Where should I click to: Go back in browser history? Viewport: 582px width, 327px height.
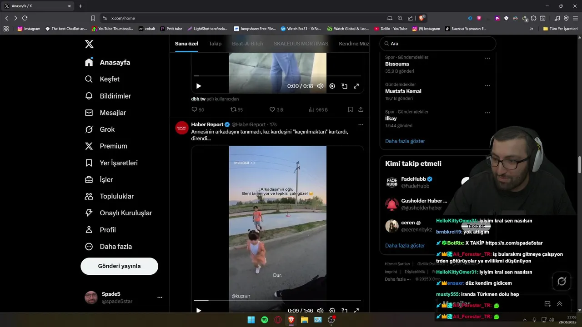click(6, 18)
